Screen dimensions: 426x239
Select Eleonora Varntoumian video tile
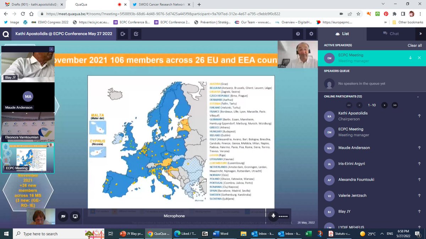[28, 127]
